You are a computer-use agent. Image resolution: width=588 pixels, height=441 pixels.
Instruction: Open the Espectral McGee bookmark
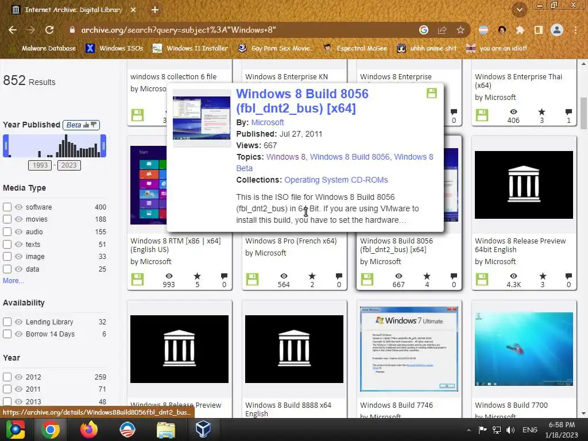point(355,48)
